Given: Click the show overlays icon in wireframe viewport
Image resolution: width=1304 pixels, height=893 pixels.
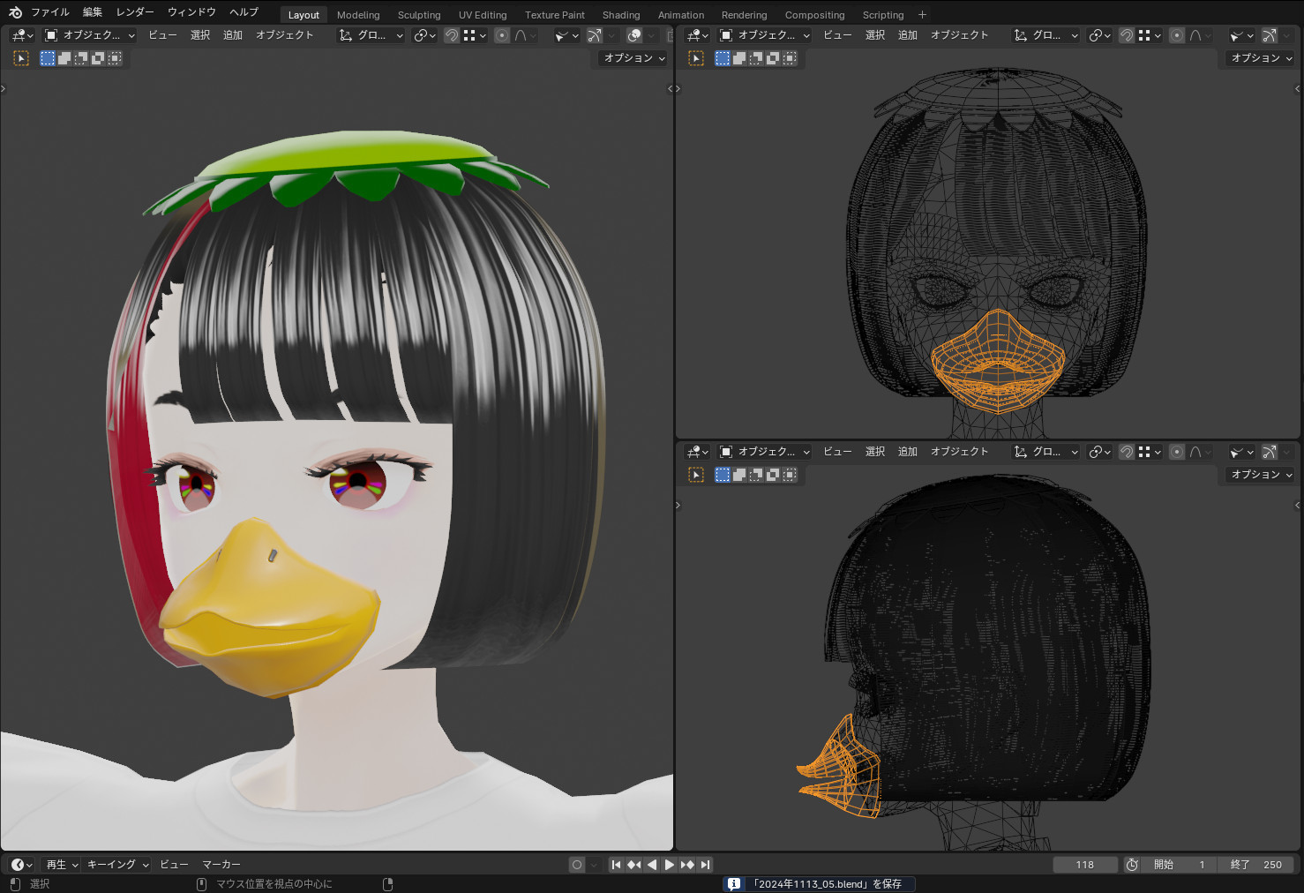Looking at the screenshot, I should (x=1268, y=35).
